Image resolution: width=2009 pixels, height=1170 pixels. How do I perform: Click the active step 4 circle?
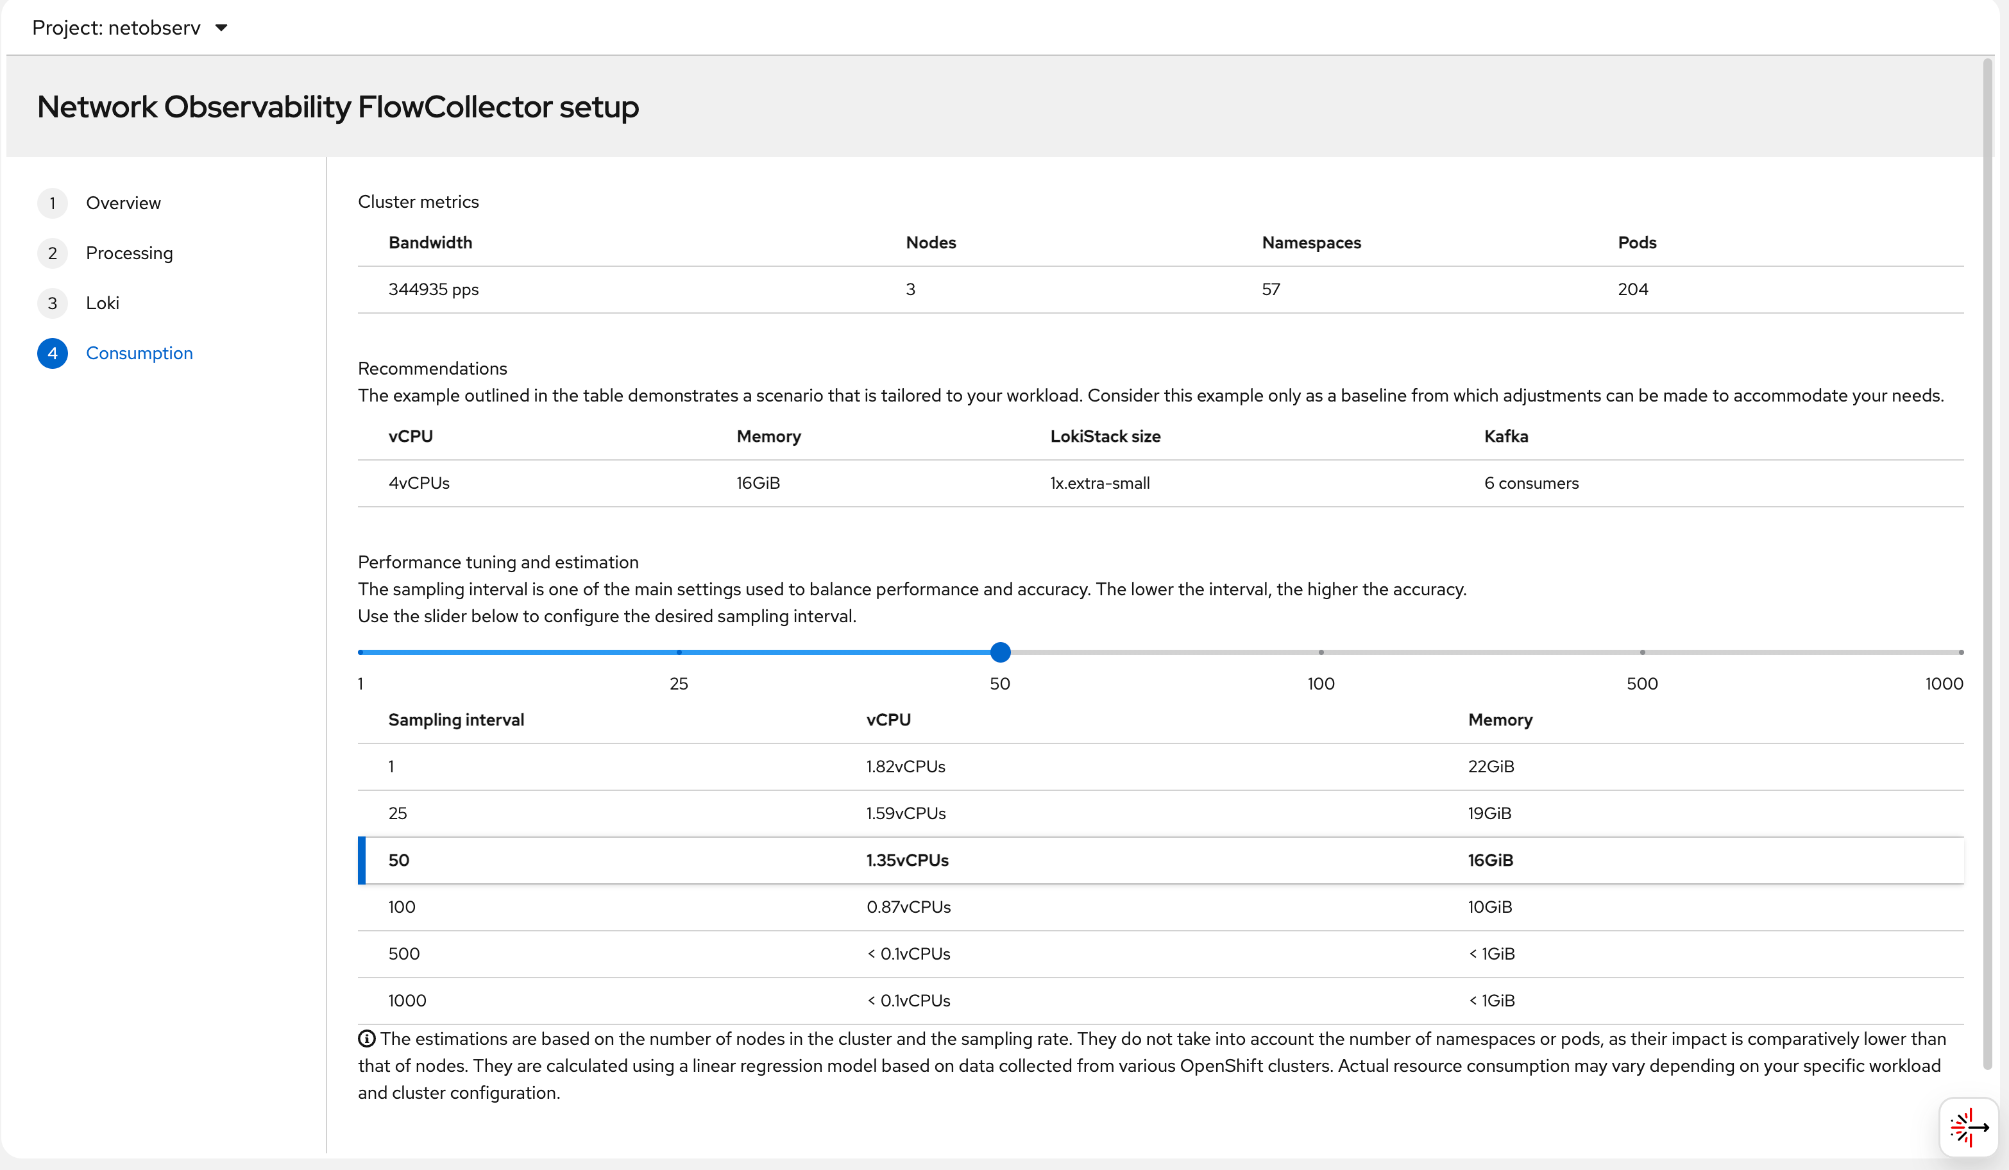pos(53,353)
